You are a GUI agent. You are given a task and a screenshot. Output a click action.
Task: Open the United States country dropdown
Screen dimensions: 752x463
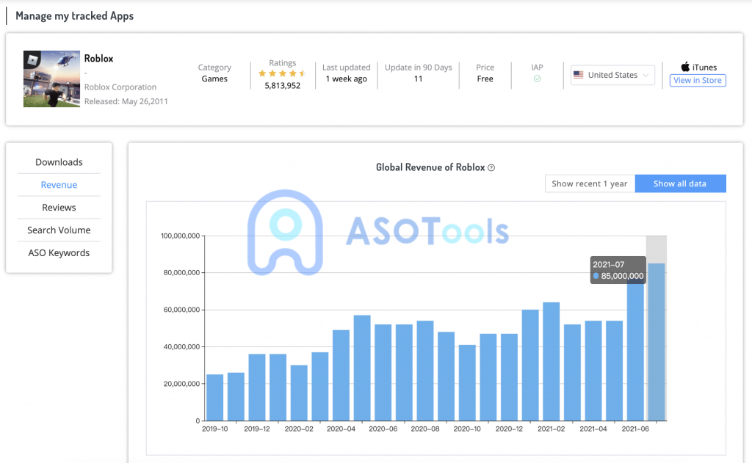coord(612,76)
